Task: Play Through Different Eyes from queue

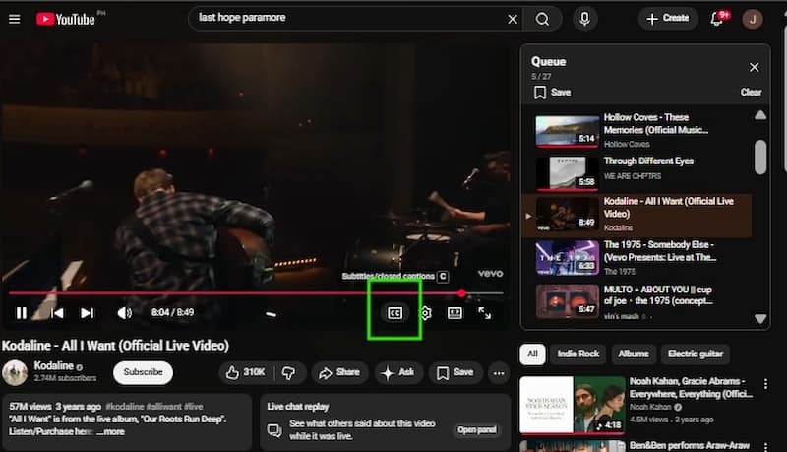Action: coord(636,172)
